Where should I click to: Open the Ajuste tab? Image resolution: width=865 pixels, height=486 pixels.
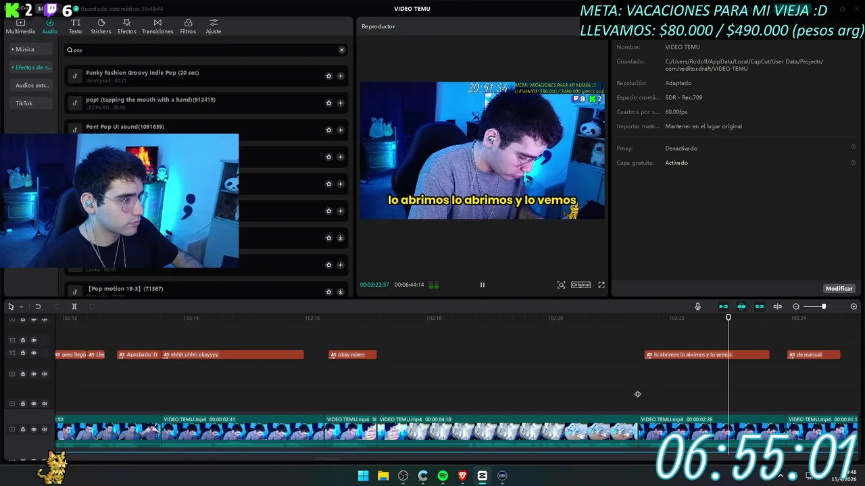(x=214, y=26)
